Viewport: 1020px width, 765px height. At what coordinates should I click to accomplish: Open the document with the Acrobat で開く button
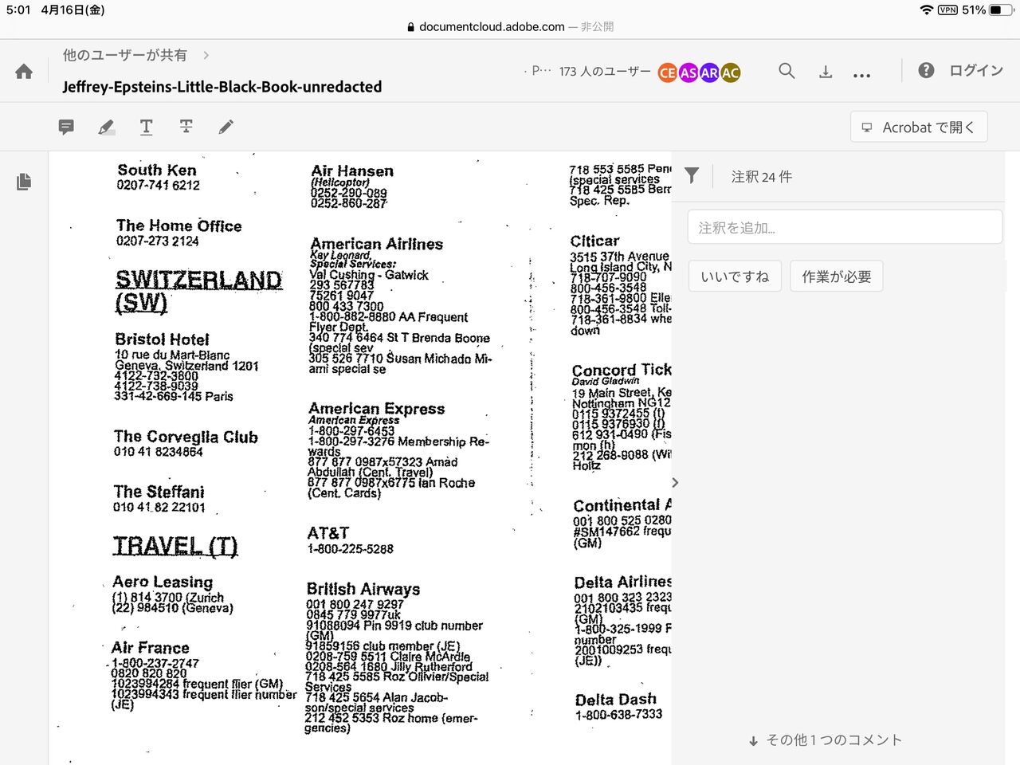point(919,127)
